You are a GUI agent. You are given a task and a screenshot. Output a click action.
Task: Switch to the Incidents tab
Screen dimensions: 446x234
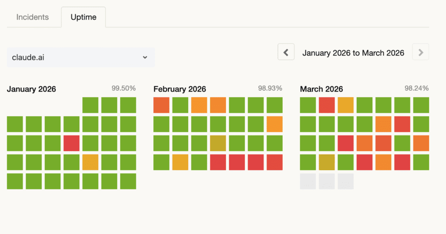click(x=33, y=17)
